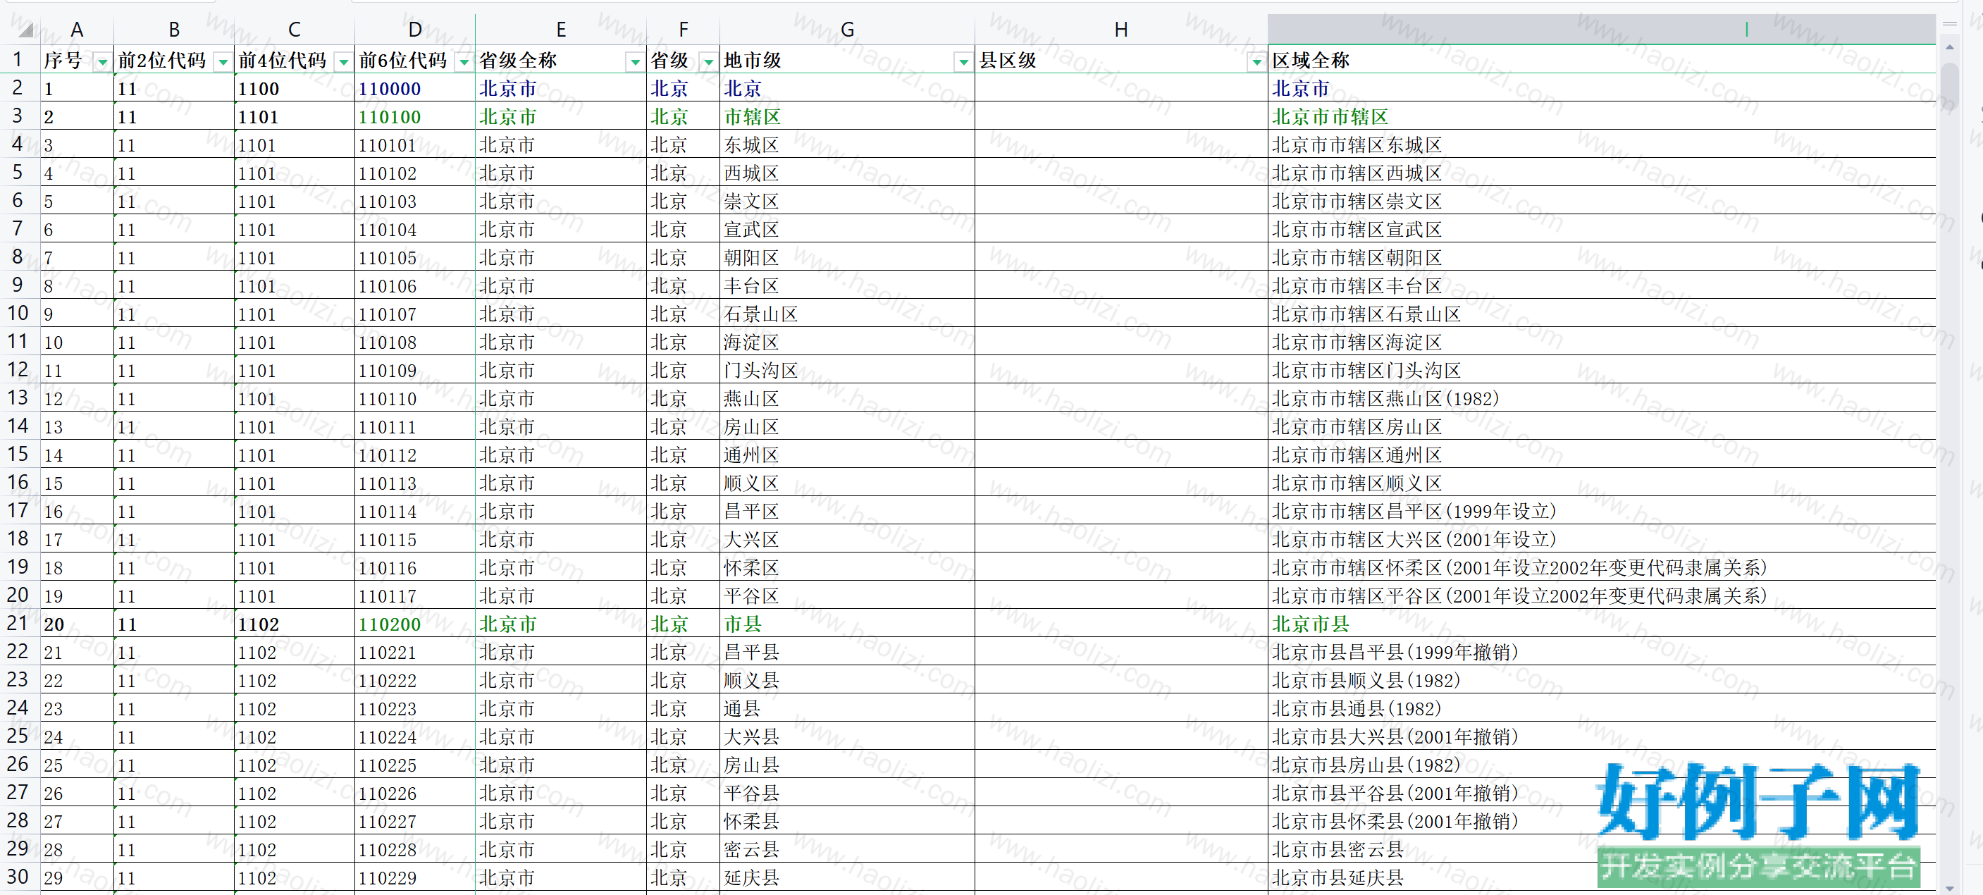Click the vertical scrollbar thumb

tap(1950, 85)
